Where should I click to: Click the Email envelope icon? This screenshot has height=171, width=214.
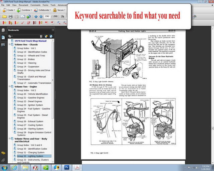(23, 17)
